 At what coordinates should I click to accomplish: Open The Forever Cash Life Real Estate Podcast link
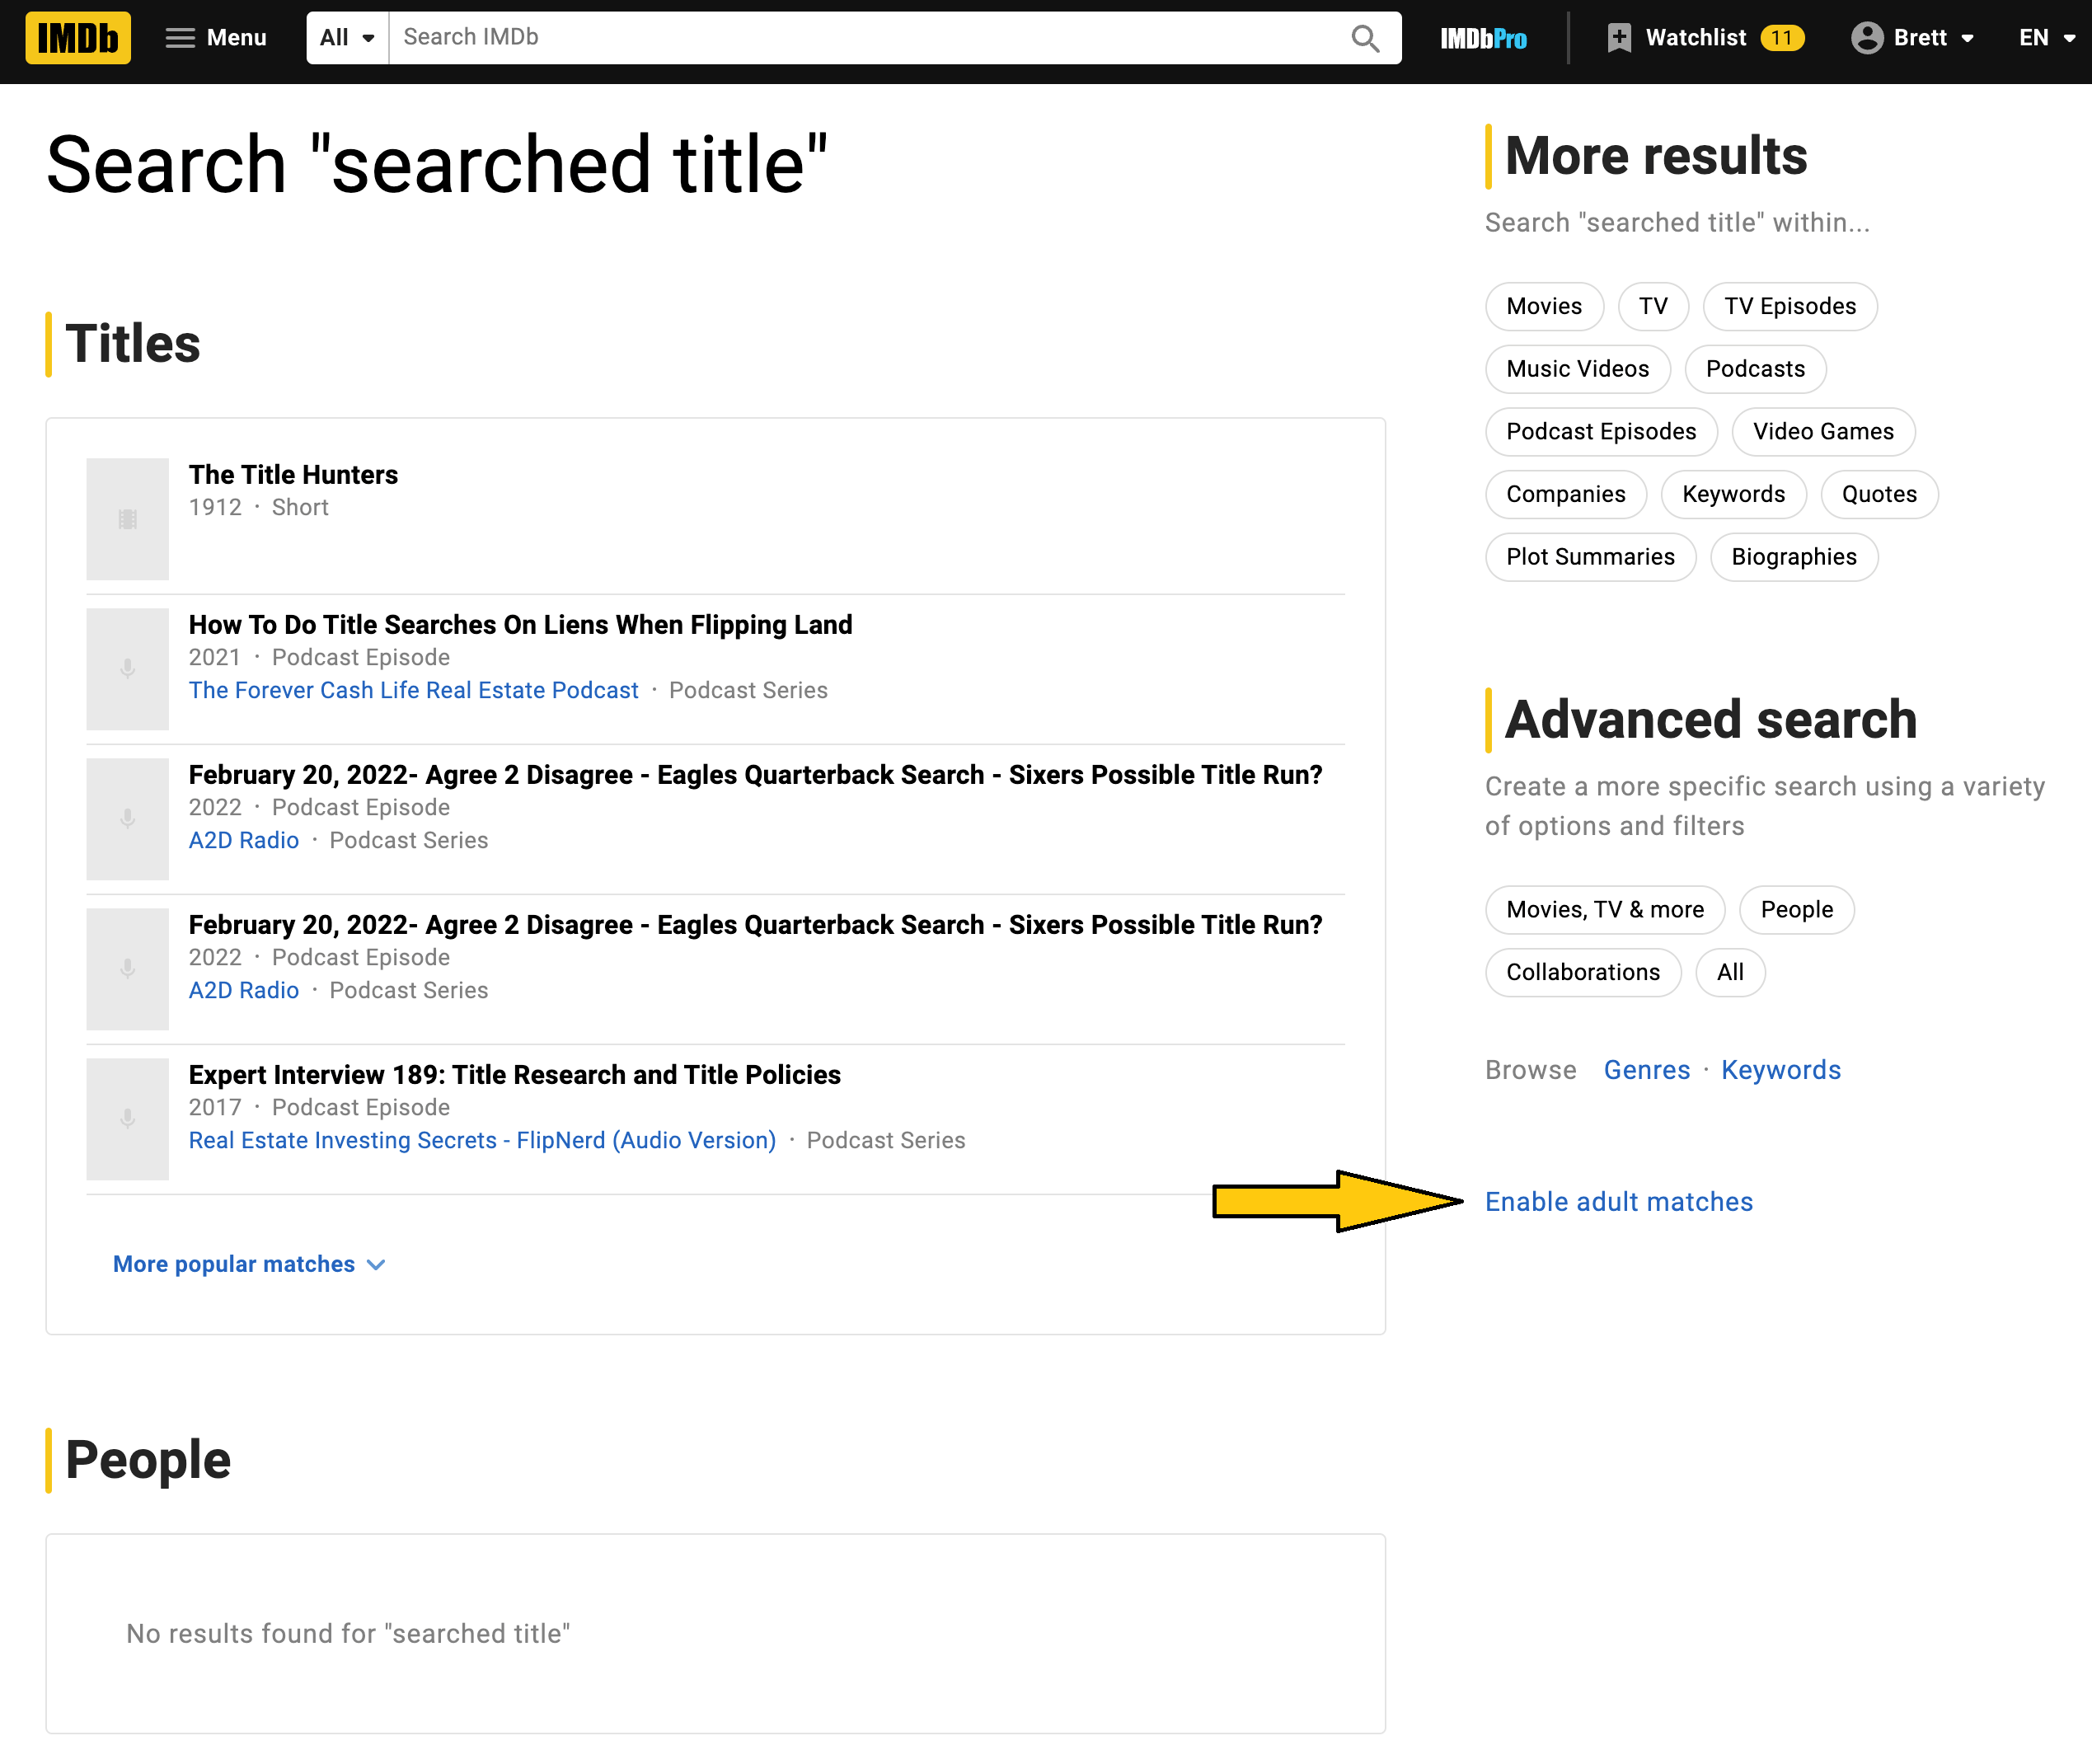(x=413, y=690)
